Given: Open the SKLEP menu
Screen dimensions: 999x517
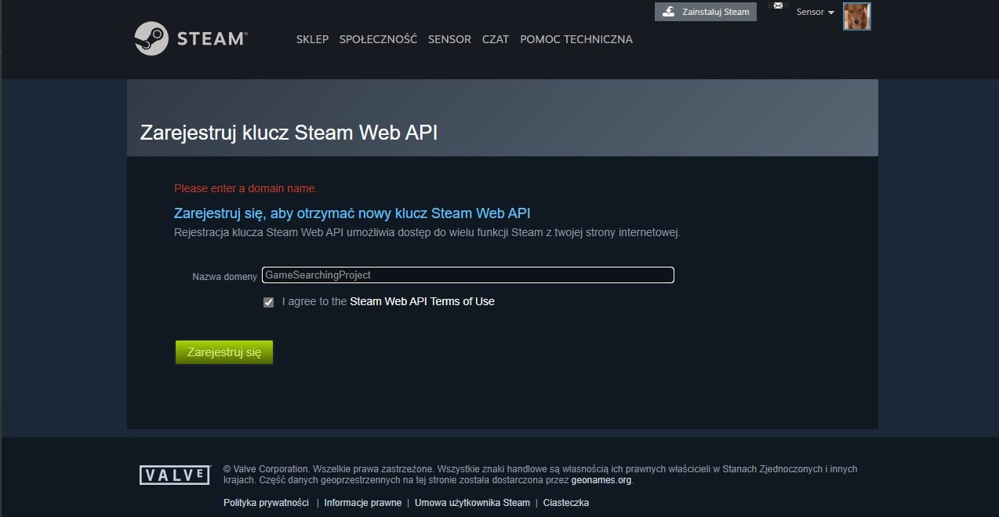Looking at the screenshot, I should (312, 39).
